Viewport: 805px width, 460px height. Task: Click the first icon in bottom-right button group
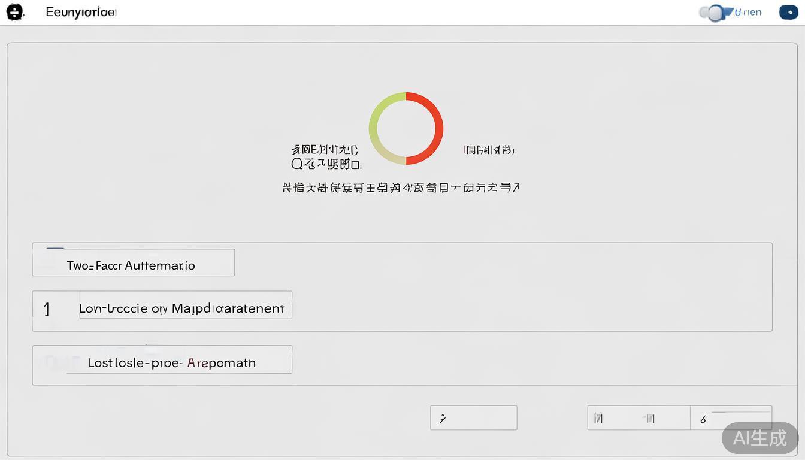(598, 419)
